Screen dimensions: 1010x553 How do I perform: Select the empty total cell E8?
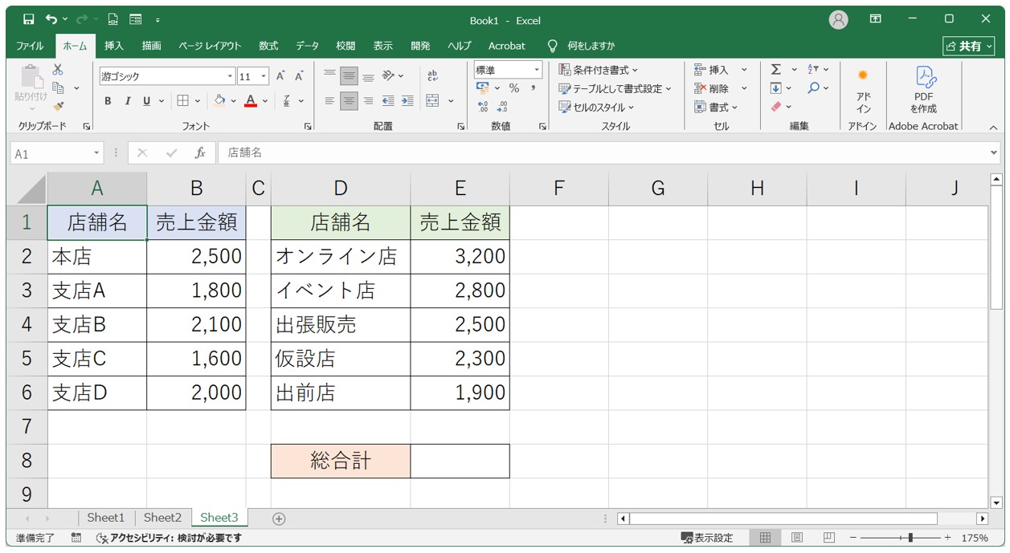pyautogui.click(x=460, y=461)
